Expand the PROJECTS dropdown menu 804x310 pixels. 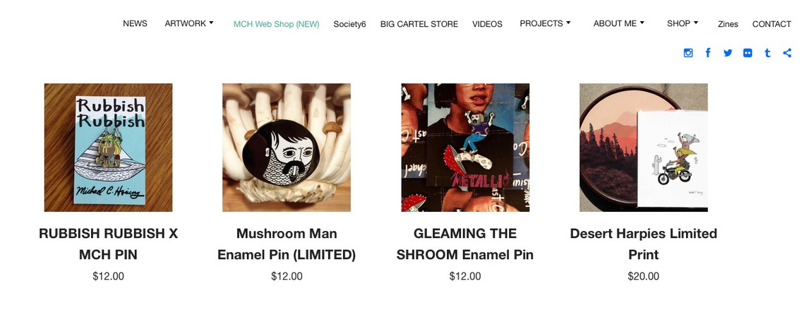545,23
